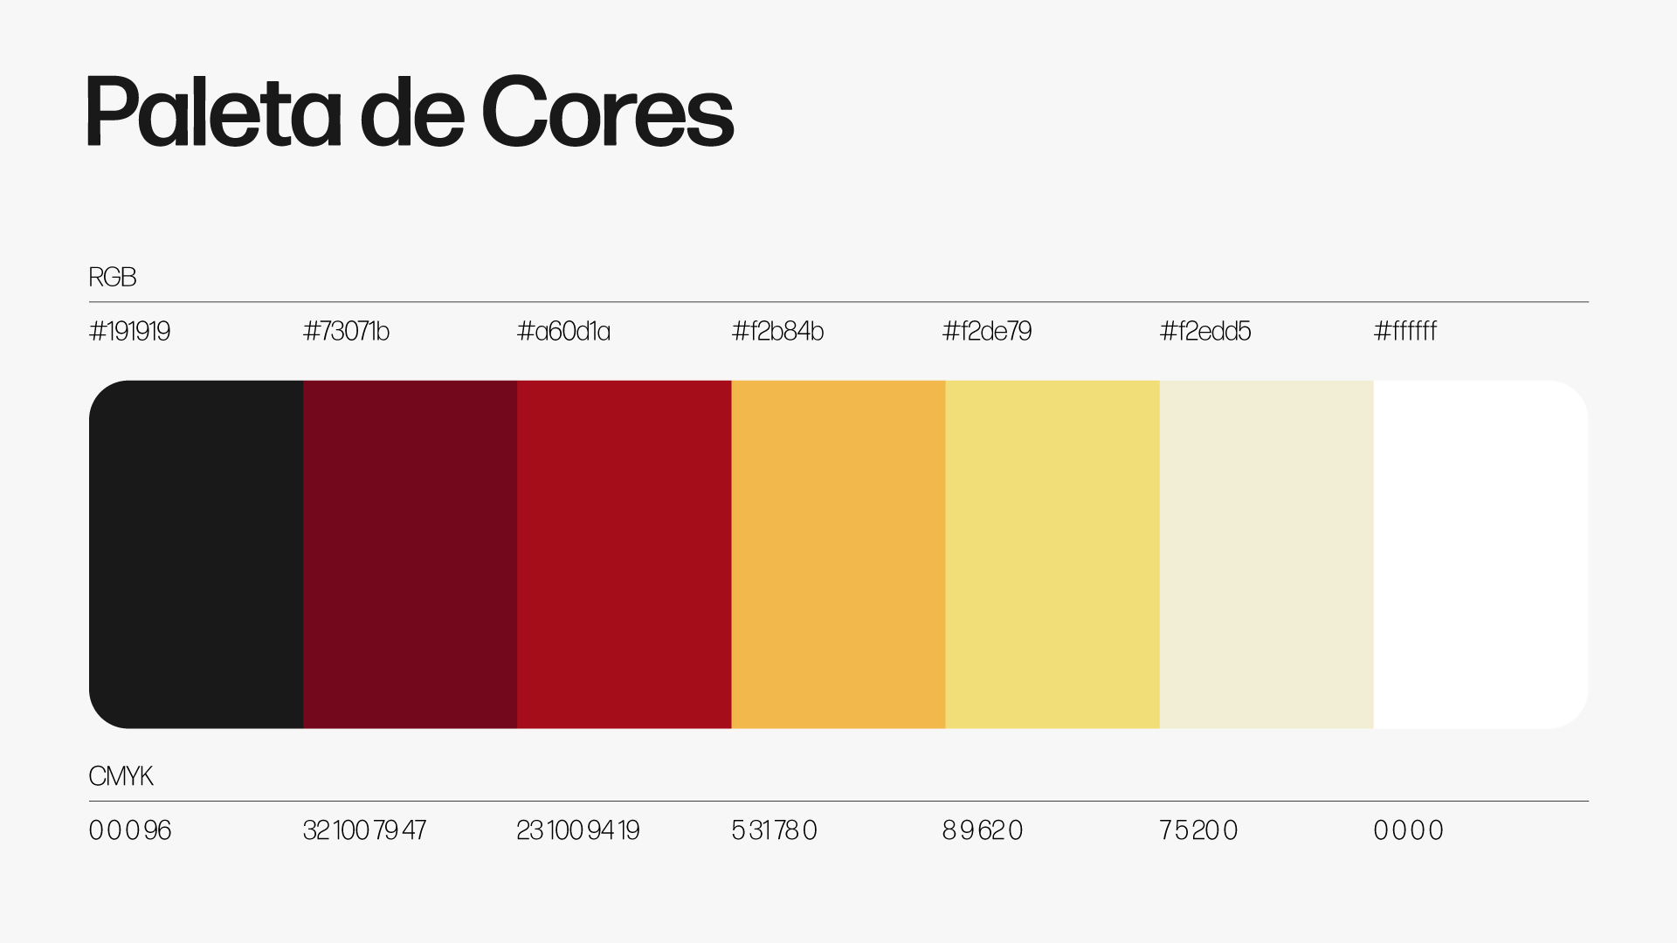Click the CMYK value 0 0 0 96
This screenshot has width=1677, height=943.
[129, 829]
